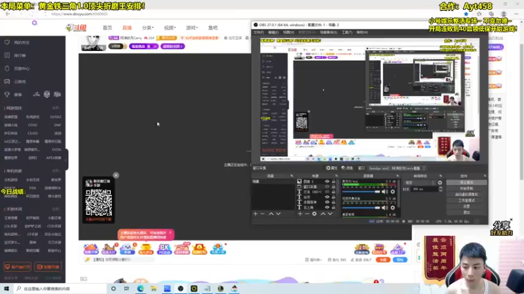Remove the selected OBS source
The image size is (524, 294).
(x=307, y=214)
